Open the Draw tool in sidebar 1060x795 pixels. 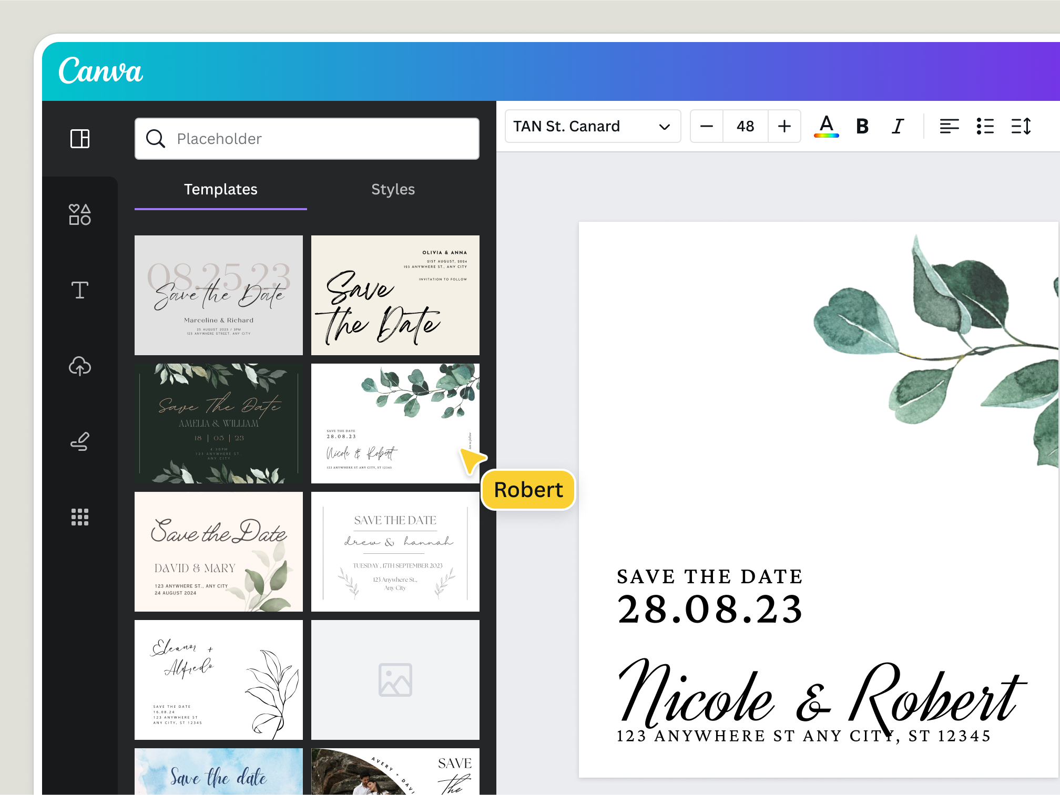[80, 441]
